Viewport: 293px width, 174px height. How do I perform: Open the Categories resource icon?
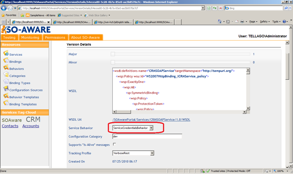[6, 75]
